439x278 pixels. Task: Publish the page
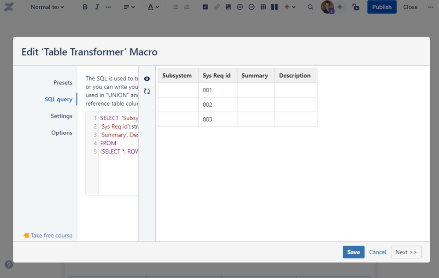(x=382, y=7)
